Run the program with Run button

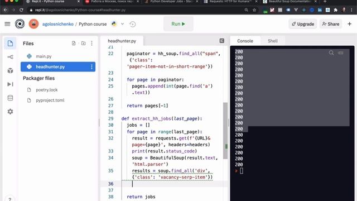click(x=178, y=24)
